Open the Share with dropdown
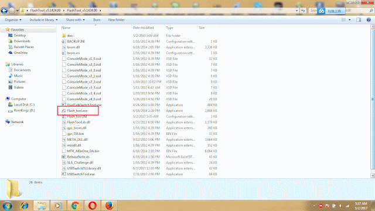This screenshot has width=375, height=211. [75, 20]
